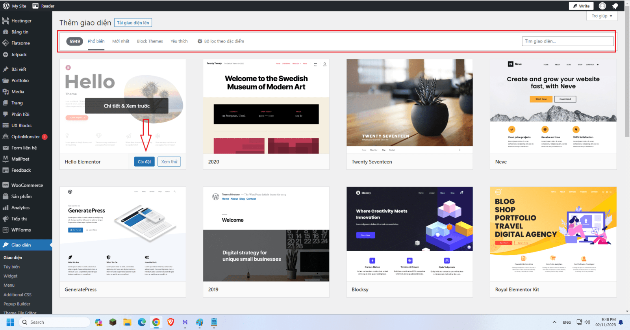Viewport: 630px width, 330px height.
Task: Open Popup Builder submenu
Action: point(17,304)
